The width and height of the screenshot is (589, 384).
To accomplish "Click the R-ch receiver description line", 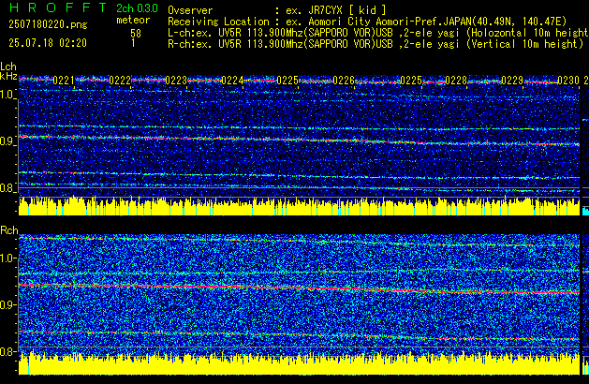I will [375, 44].
